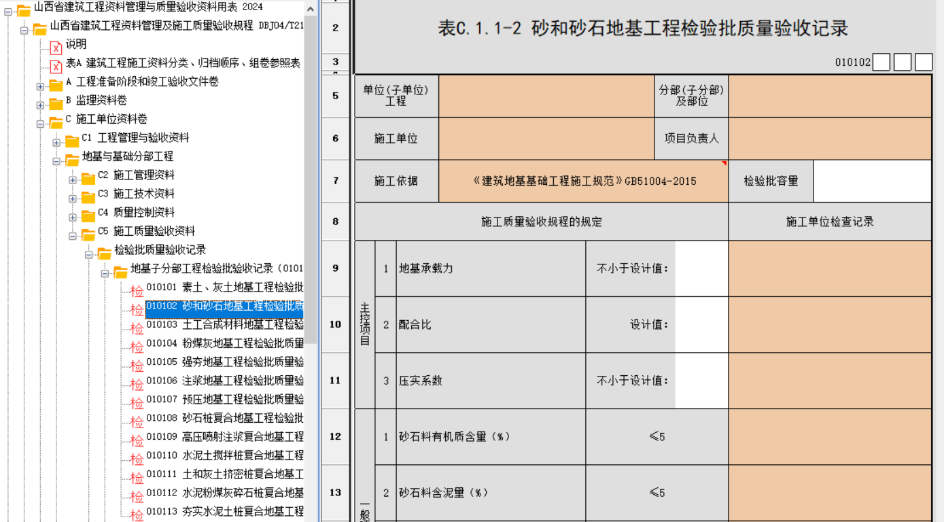
Task: Click the folder icon for C3 施工技术资料
Action: 88,197
